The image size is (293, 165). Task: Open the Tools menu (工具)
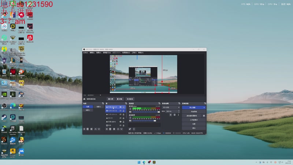[x=134, y=52]
